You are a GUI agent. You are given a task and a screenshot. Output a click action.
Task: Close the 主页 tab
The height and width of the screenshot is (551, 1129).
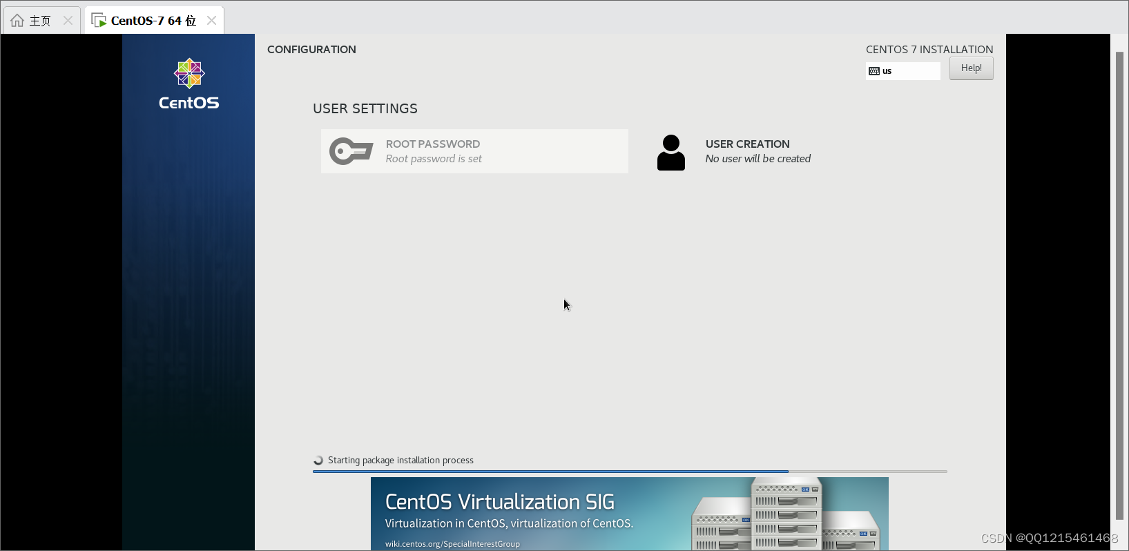coord(68,21)
